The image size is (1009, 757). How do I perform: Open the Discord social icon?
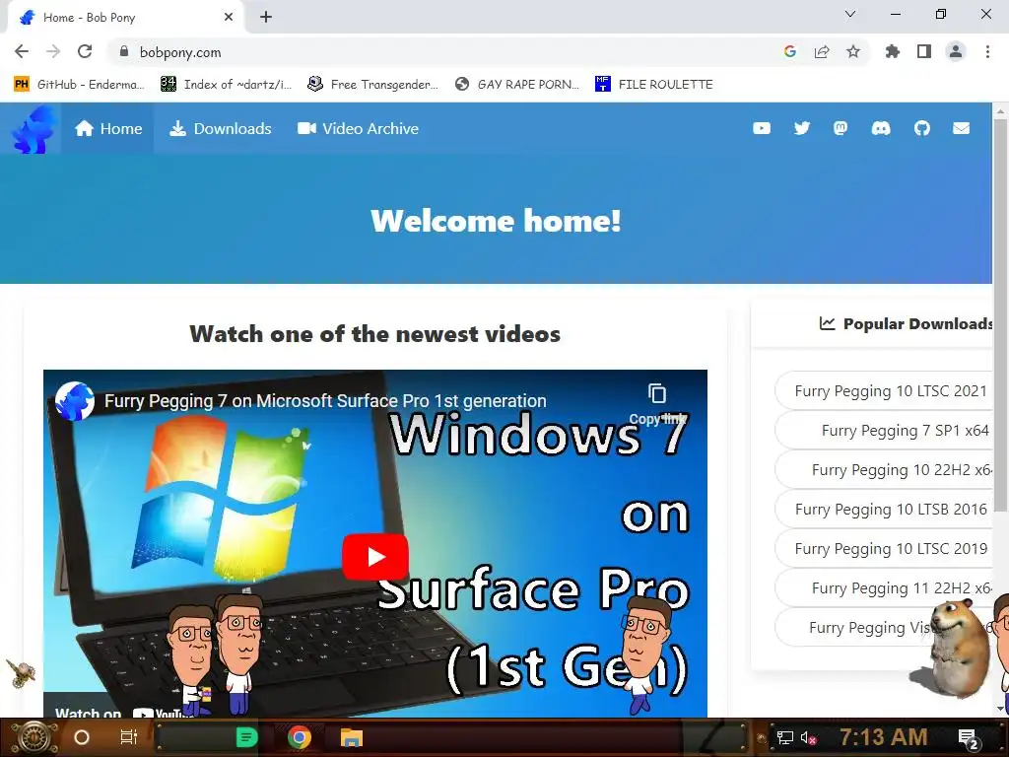(881, 129)
